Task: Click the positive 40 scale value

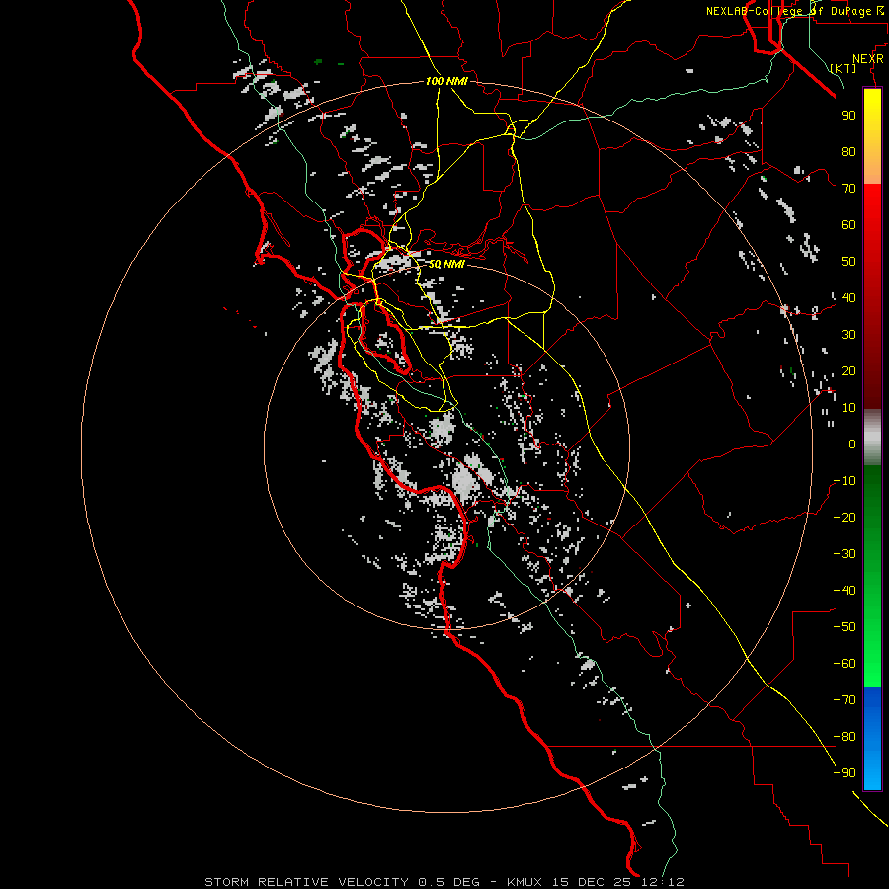Action: [x=849, y=297]
